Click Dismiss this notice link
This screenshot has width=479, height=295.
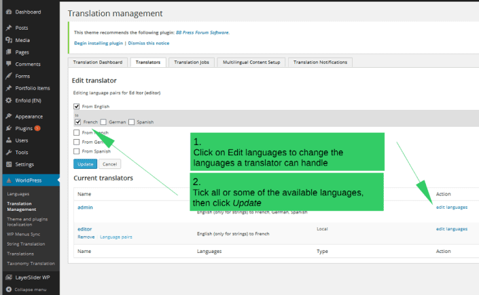pyautogui.click(x=149, y=43)
